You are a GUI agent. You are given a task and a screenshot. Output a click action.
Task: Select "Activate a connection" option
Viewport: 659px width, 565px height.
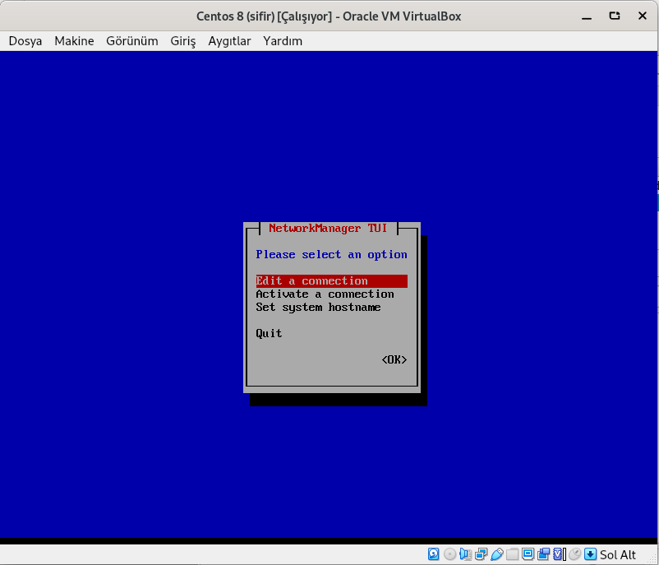tap(325, 294)
